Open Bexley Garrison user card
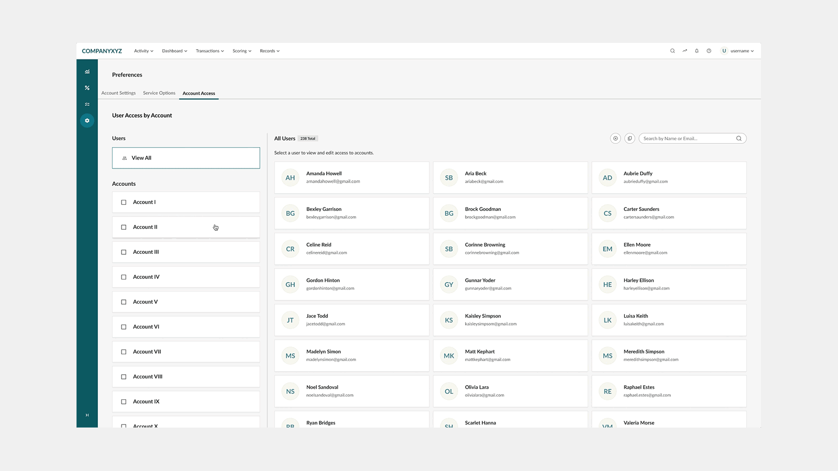The image size is (838, 471). click(x=351, y=213)
